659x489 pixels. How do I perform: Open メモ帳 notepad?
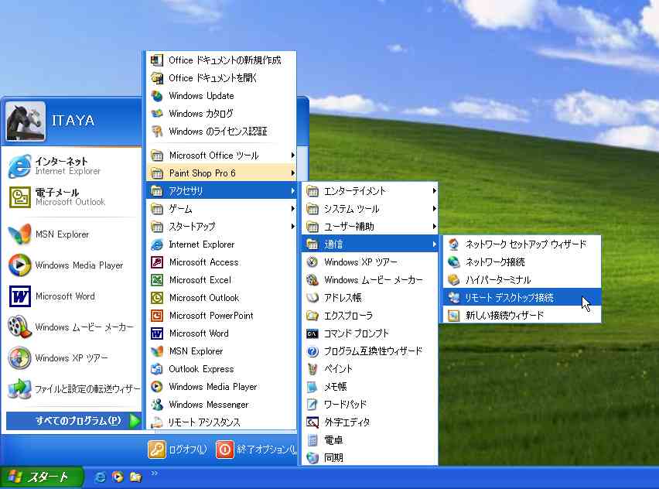pyautogui.click(x=370, y=387)
